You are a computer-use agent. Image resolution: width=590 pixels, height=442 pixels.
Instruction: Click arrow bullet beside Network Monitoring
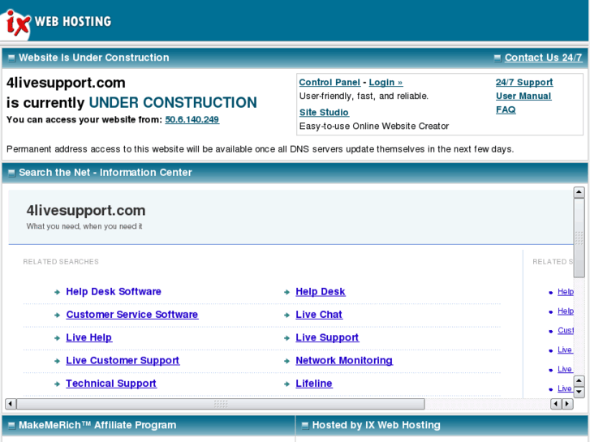click(x=286, y=361)
